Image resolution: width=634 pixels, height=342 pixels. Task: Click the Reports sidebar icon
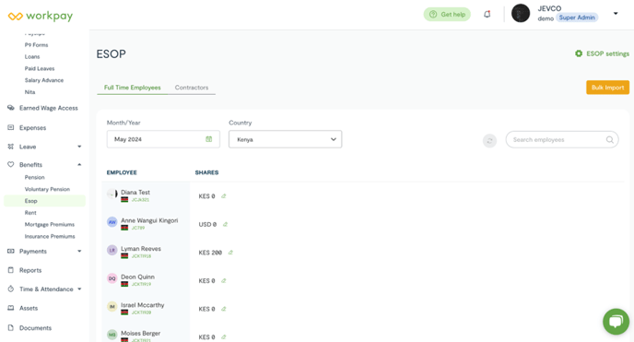pos(11,270)
